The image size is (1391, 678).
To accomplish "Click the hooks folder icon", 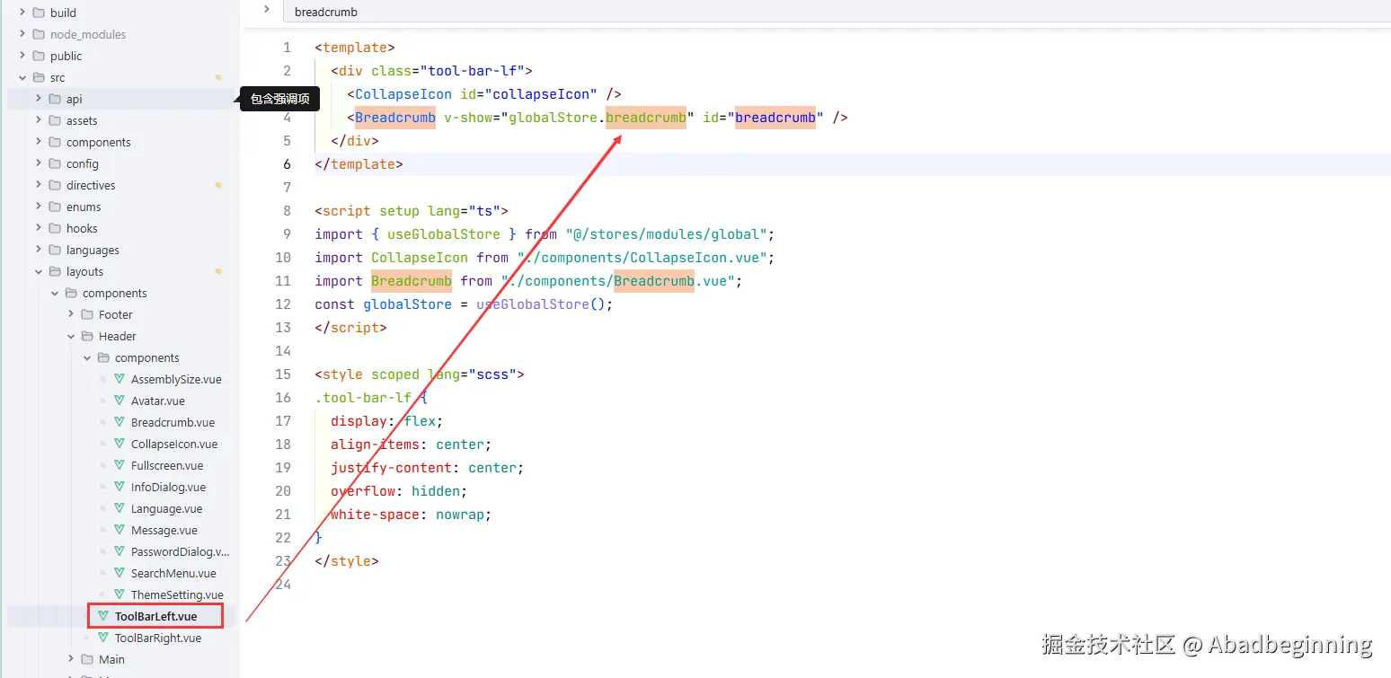I will pos(55,228).
